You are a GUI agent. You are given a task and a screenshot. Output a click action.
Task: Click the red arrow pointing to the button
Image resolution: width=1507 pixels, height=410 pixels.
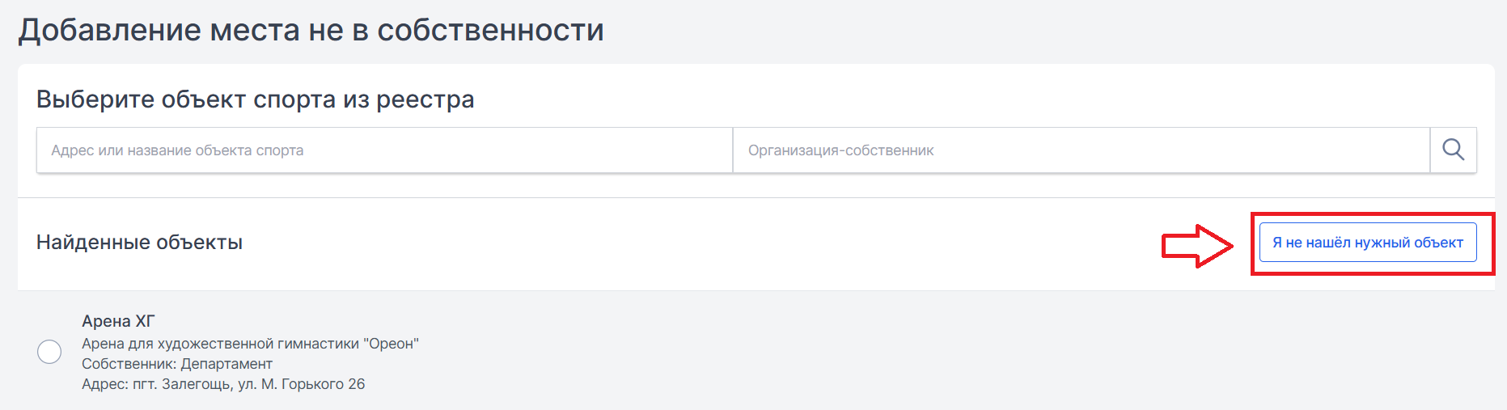[x=1197, y=246]
